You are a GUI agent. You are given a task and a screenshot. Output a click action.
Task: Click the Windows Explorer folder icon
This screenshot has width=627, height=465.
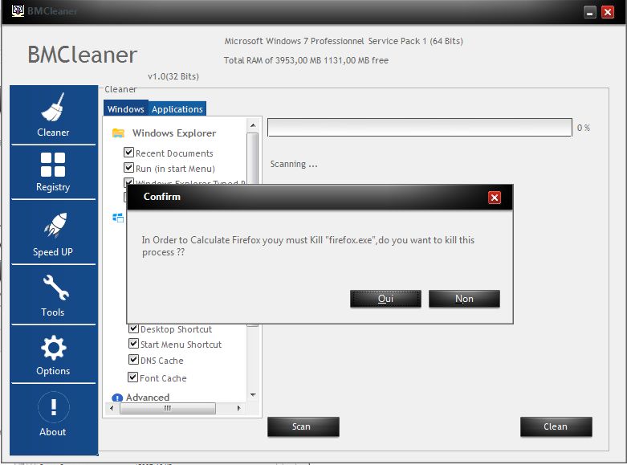(x=118, y=133)
